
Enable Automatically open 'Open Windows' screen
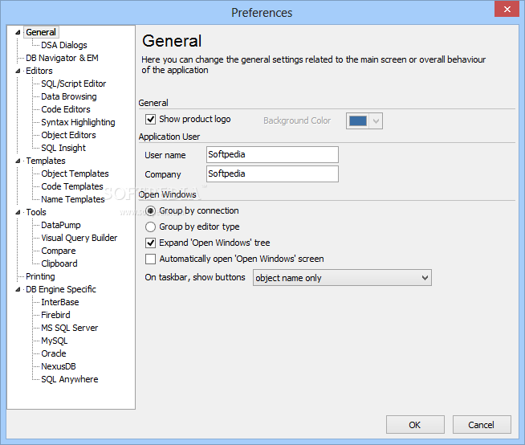(151, 259)
